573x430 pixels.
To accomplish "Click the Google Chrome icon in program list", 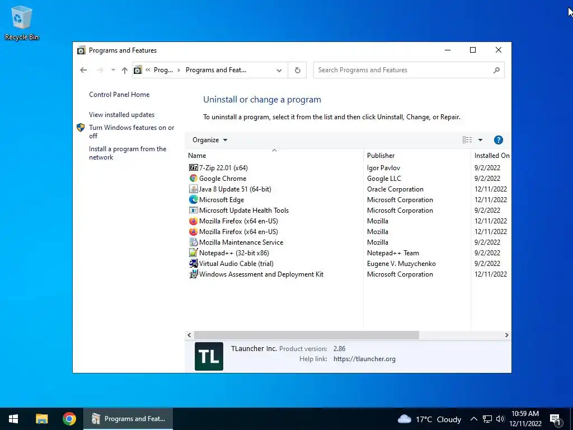I will 193,179.
